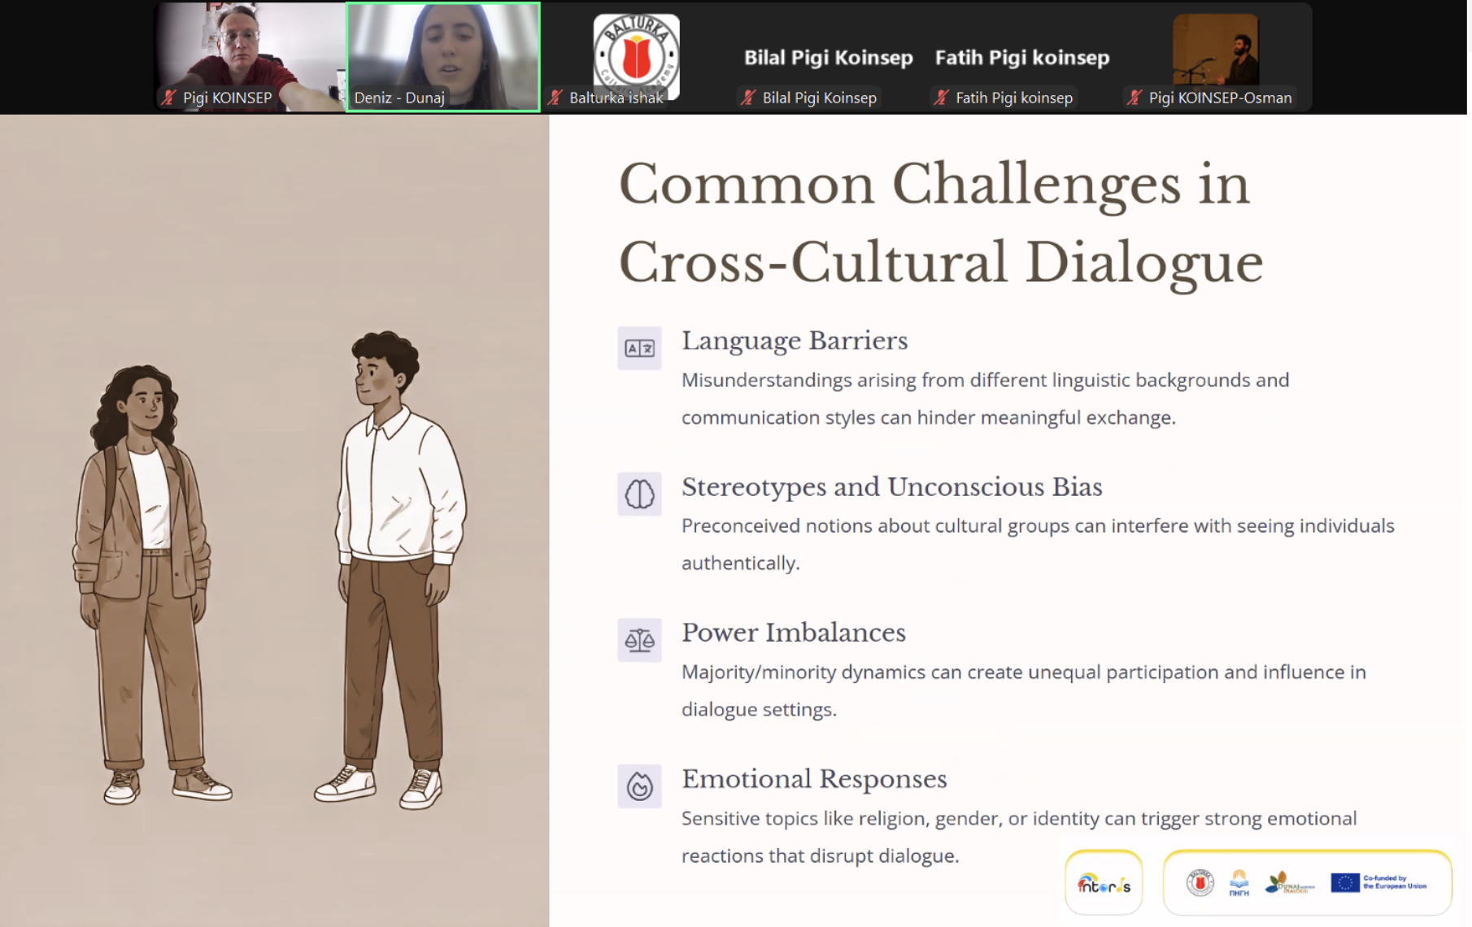1472x927 pixels.
Task: Click the muted mic icon for Pigi KOINSEP-Osman
Action: 1134,98
